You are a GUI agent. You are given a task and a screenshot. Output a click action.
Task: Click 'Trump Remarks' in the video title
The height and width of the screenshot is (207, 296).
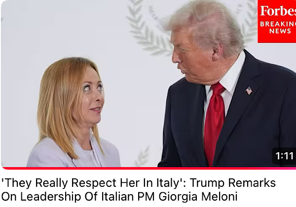pos(232,183)
